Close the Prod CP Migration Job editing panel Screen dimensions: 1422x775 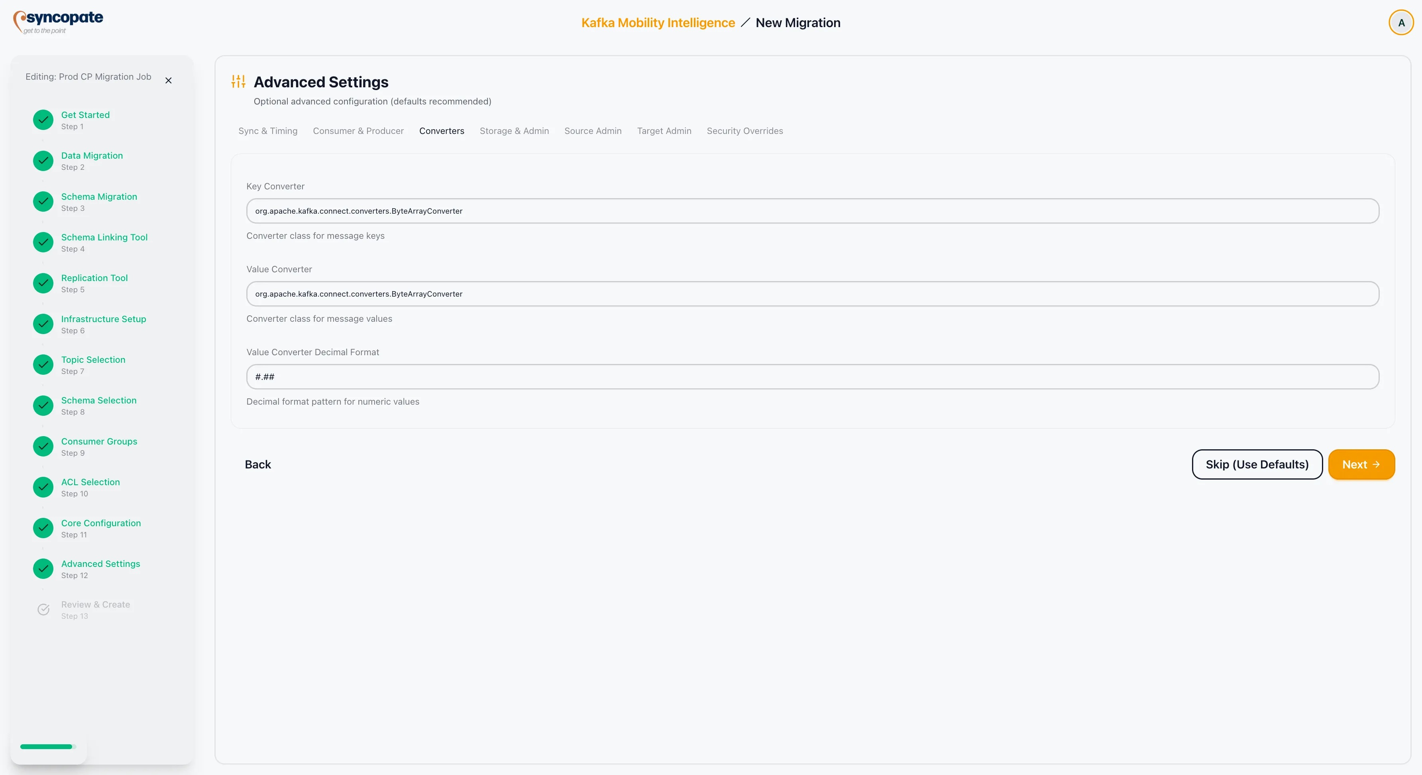pyautogui.click(x=168, y=80)
